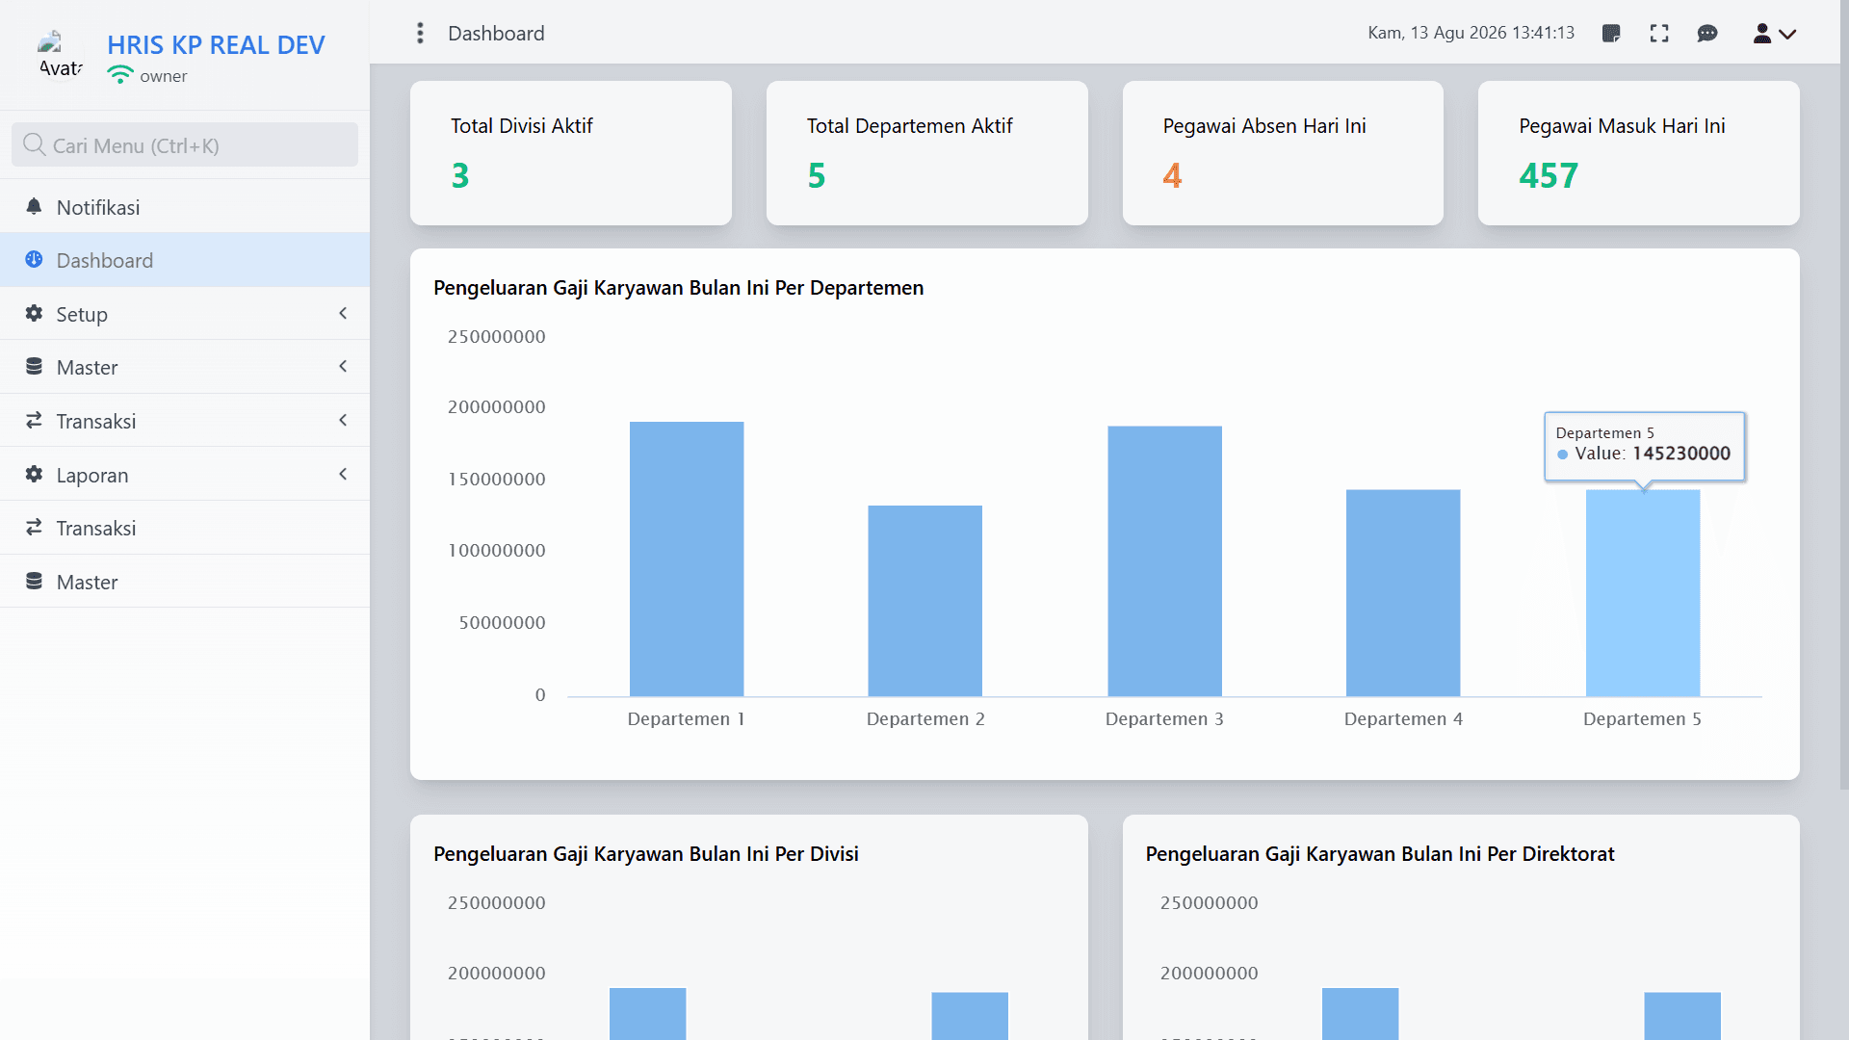Open the user dropdown arrow in header
The height and width of the screenshot is (1040, 1849).
click(x=1787, y=34)
